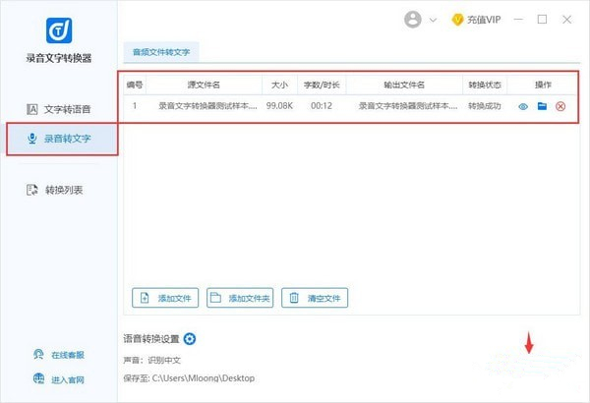Click the 添加文件 button
The image size is (590, 403).
pos(165,298)
